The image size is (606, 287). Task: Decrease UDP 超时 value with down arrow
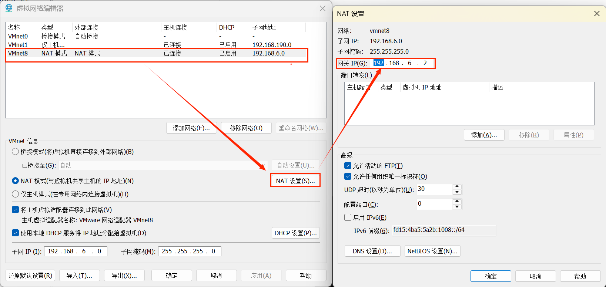tap(457, 192)
